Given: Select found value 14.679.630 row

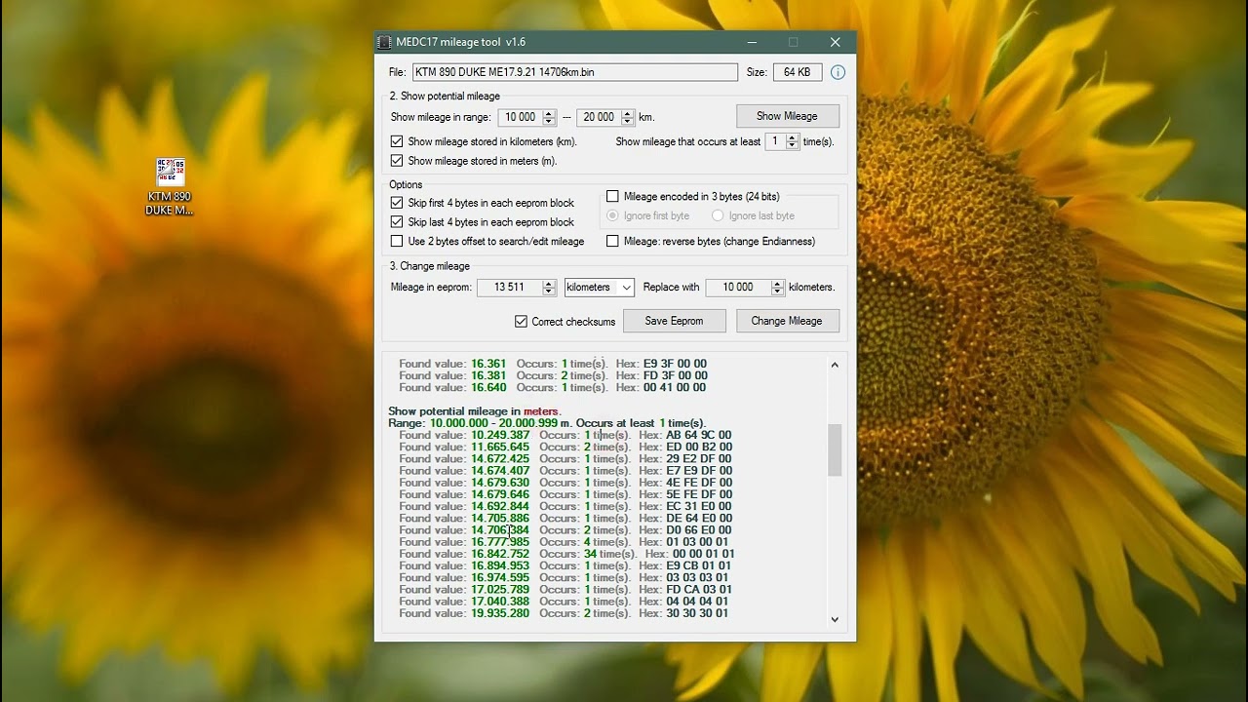Looking at the screenshot, I should tap(565, 483).
